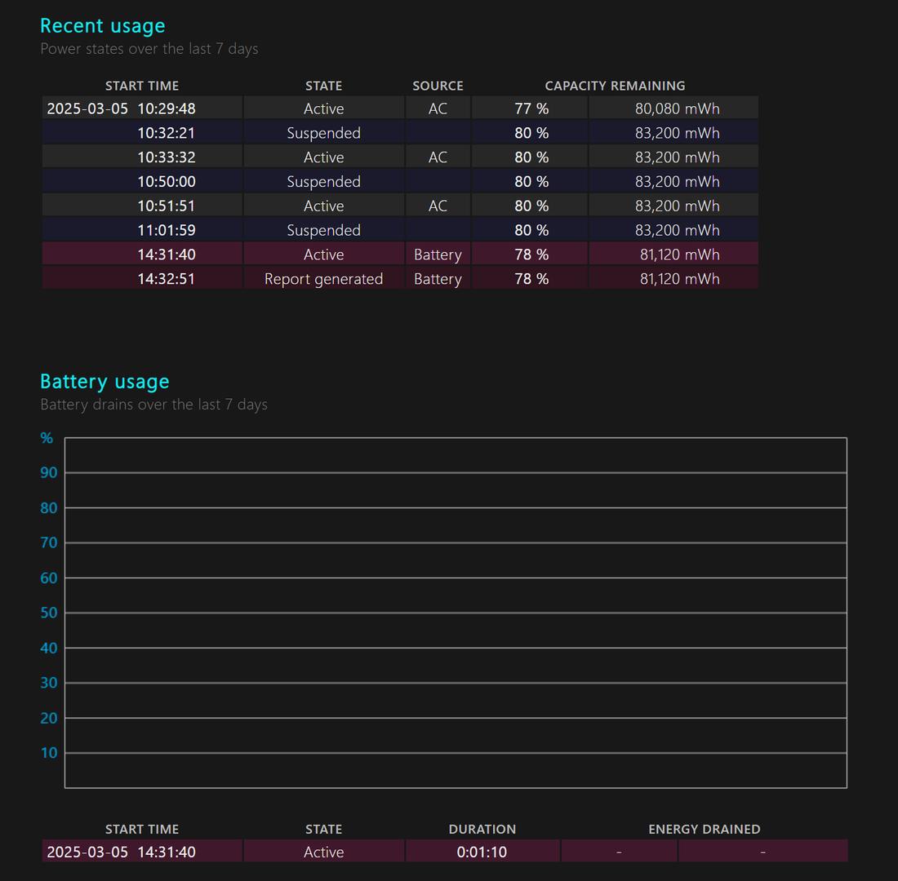Select the Recent usage heading
The width and height of the screenshot is (898, 881).
[103, 26]
